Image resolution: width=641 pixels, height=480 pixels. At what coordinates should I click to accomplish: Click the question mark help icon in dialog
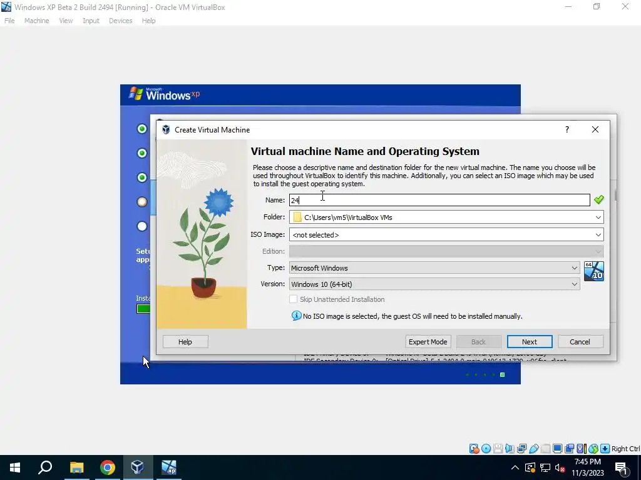pos(567,129)
